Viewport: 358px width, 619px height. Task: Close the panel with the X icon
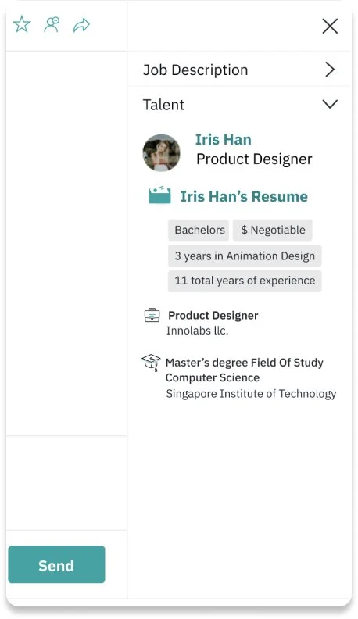(x=330, y=27)
